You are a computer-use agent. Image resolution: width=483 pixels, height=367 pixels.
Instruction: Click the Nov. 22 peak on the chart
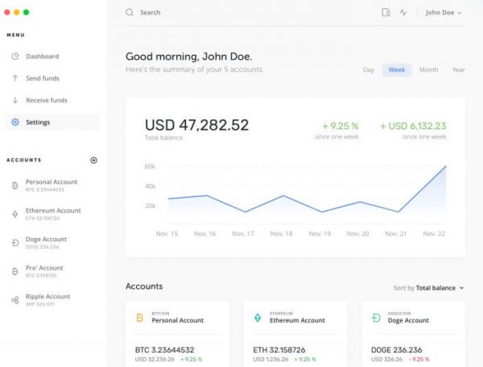pyautogui.click(x=445, y=167)
